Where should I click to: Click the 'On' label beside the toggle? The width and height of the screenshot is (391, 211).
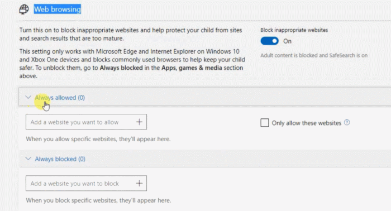pos(287,41)
